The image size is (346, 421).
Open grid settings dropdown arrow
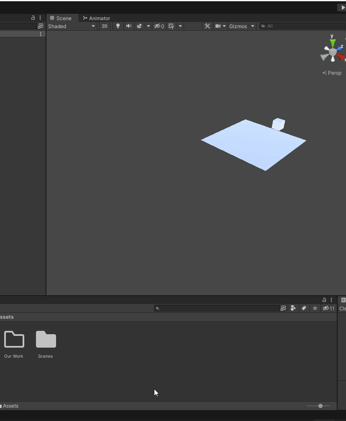click(x=180, y=26)
